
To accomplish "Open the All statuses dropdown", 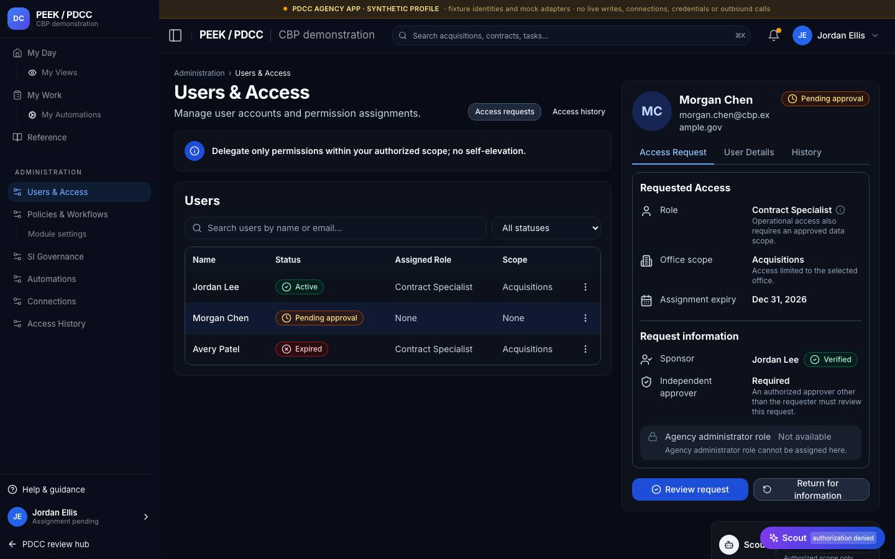I will click(x=546, y=228).
